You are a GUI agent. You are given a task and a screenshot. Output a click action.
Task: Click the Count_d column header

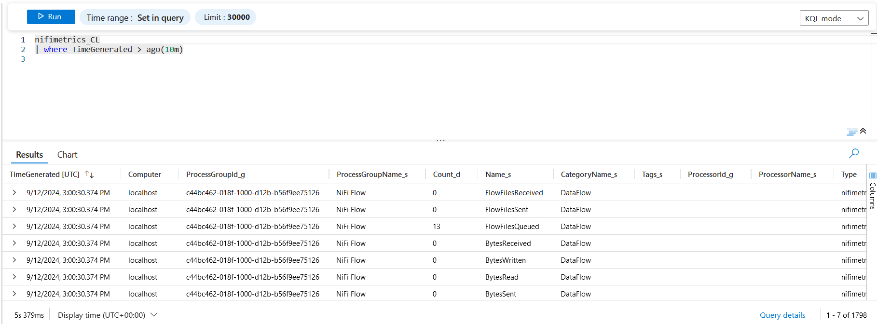point(446,175)
